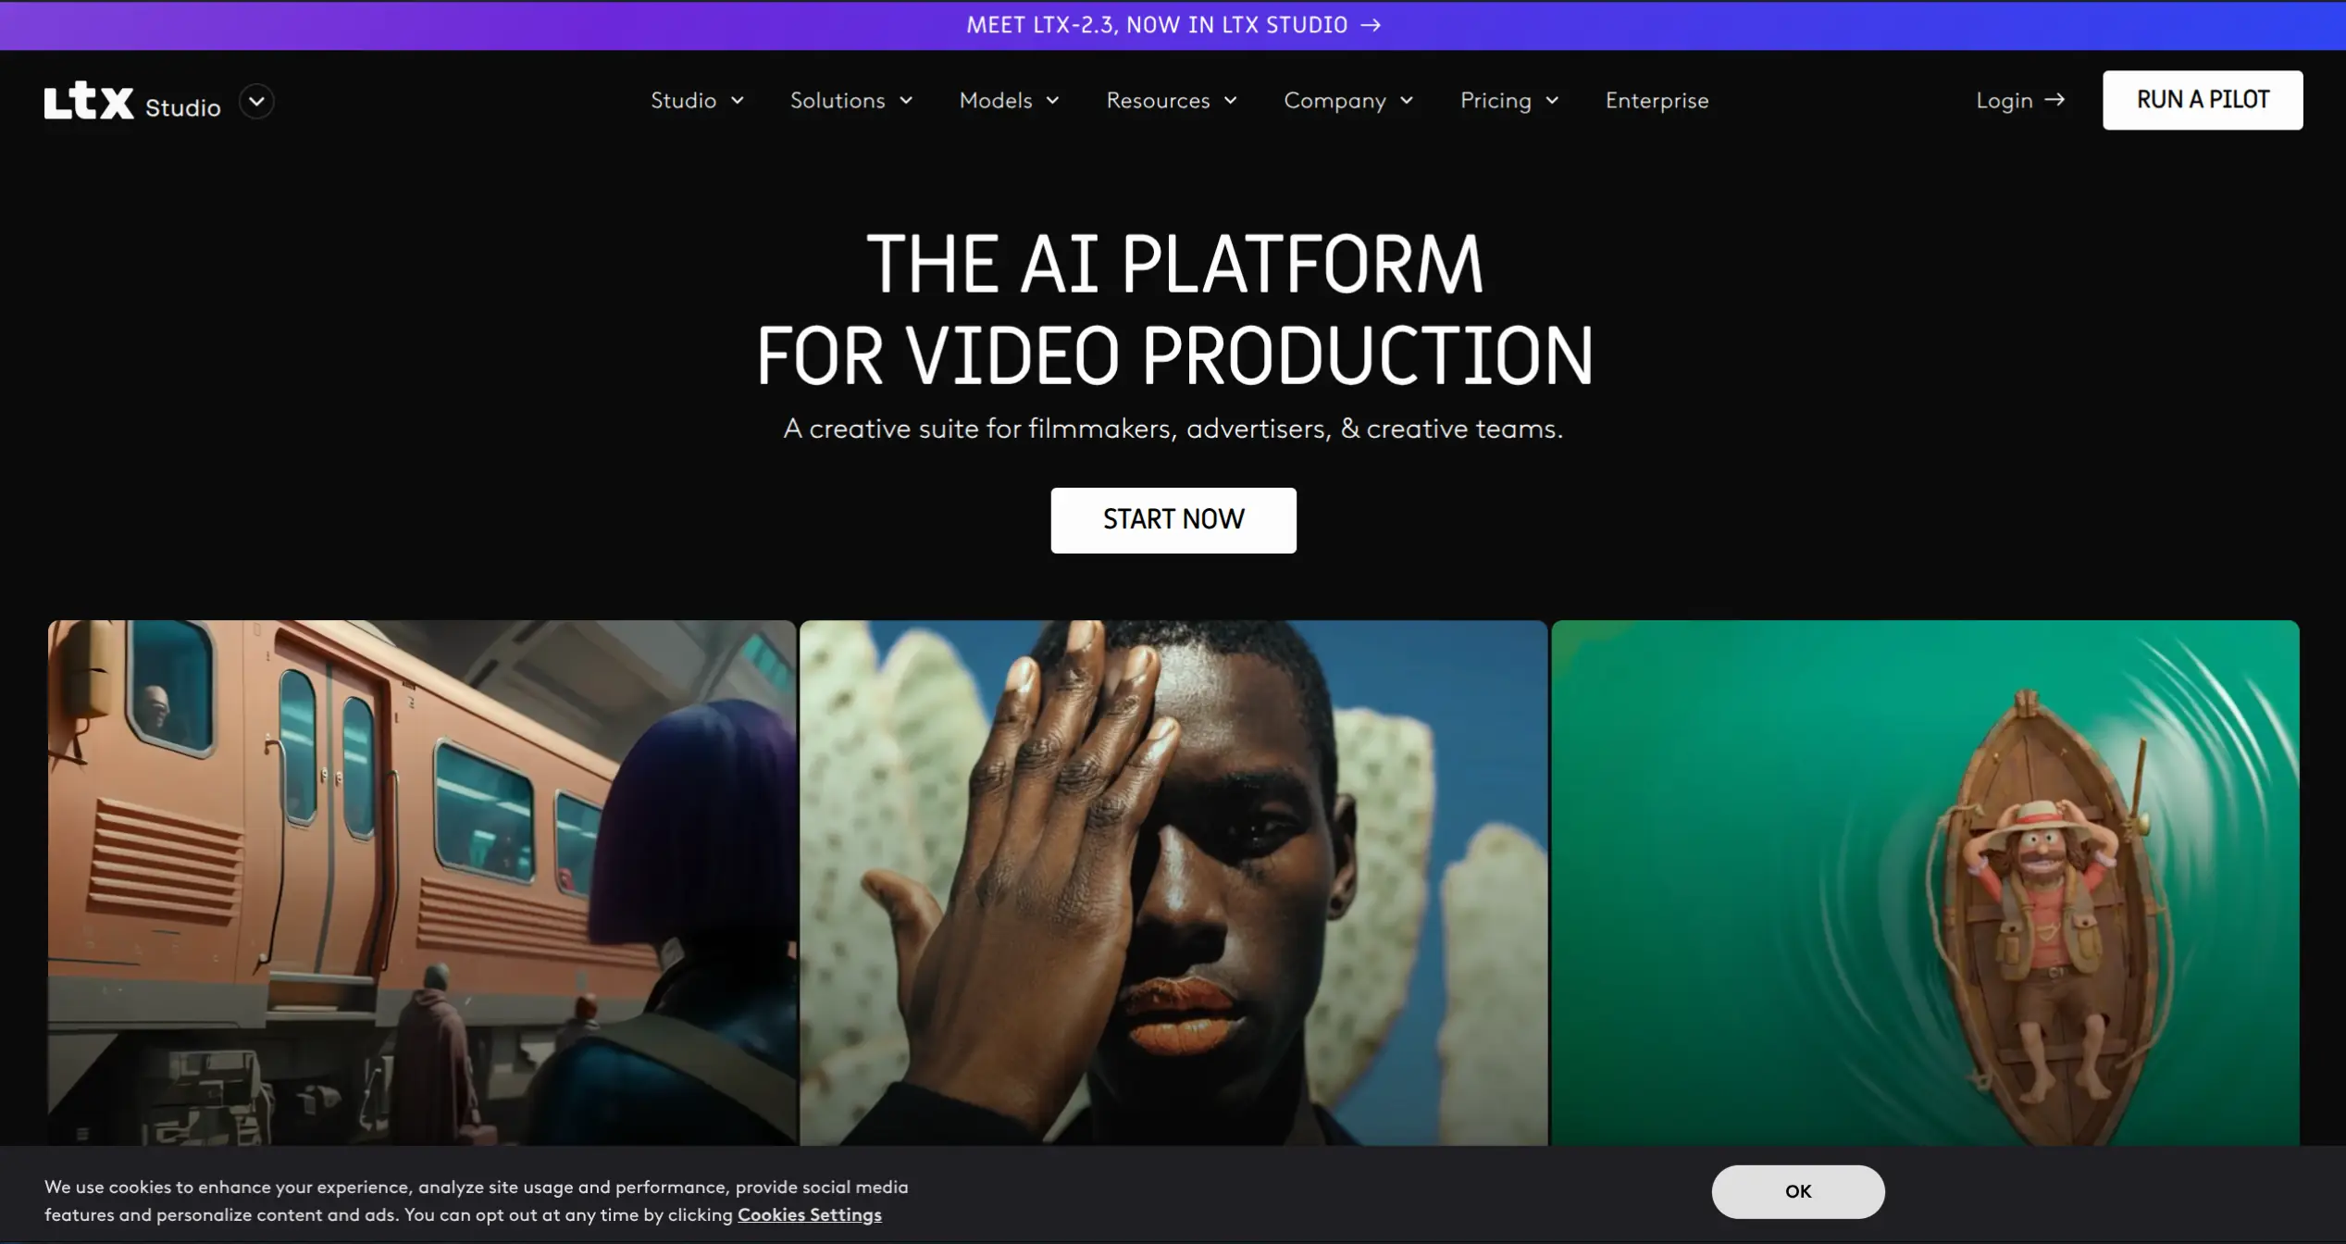Click the arrow icon beside Login
The image size is (2346, 1244).
click(2055, 99)
